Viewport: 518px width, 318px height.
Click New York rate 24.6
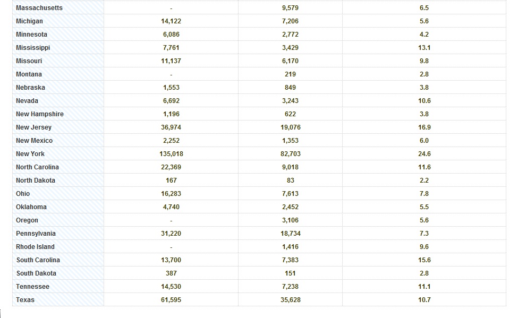coord(424,154)
